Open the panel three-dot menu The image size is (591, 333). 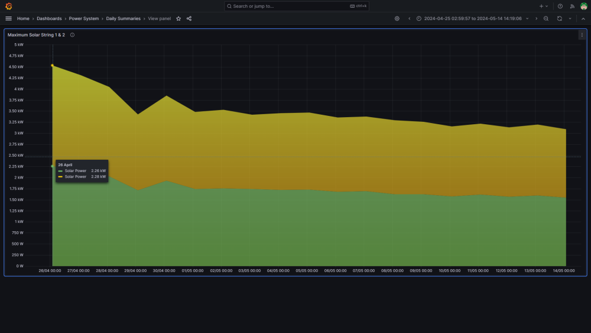582,35
